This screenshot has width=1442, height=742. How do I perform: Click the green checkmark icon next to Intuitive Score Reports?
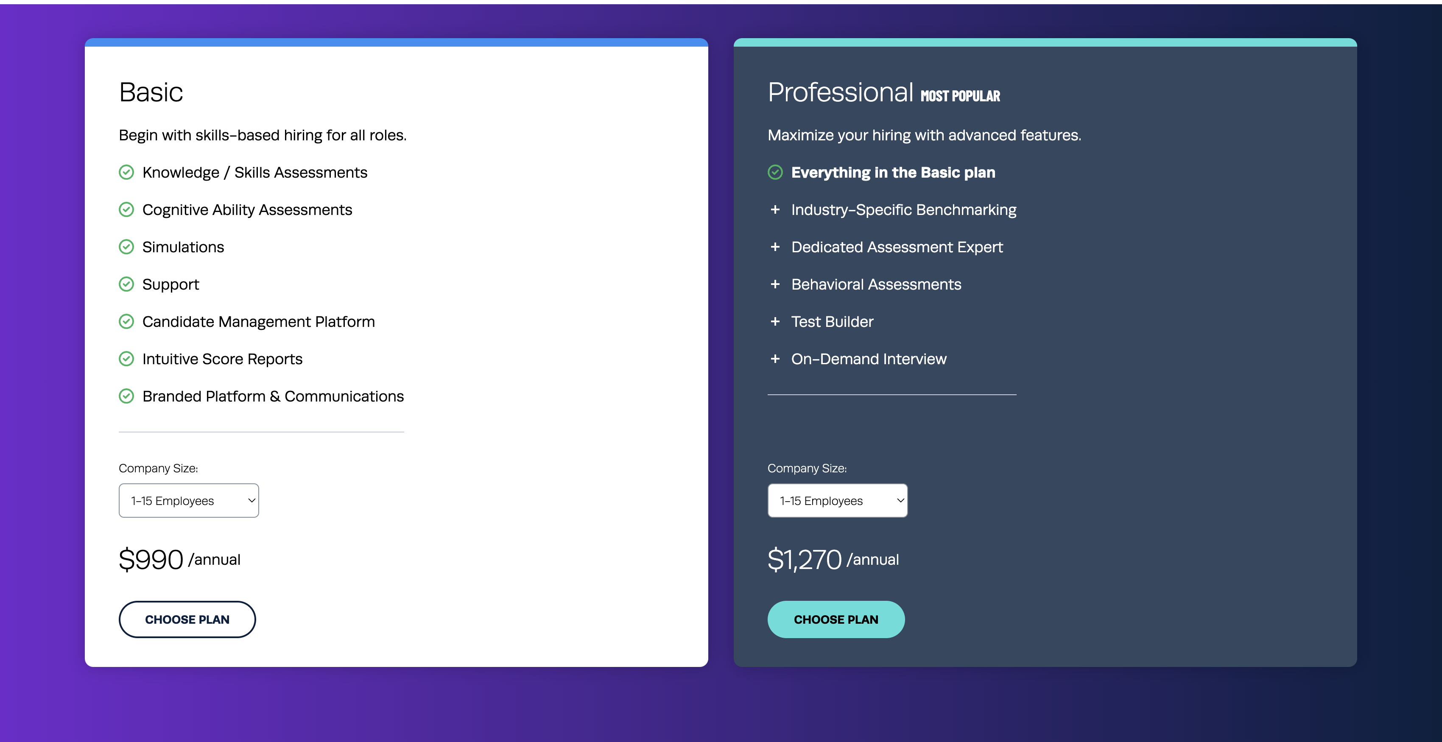point(126,358)
